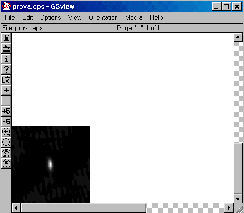Toggle the eye with dots find next icon
The height and width of the screenshot is (213, 244).
6,163
